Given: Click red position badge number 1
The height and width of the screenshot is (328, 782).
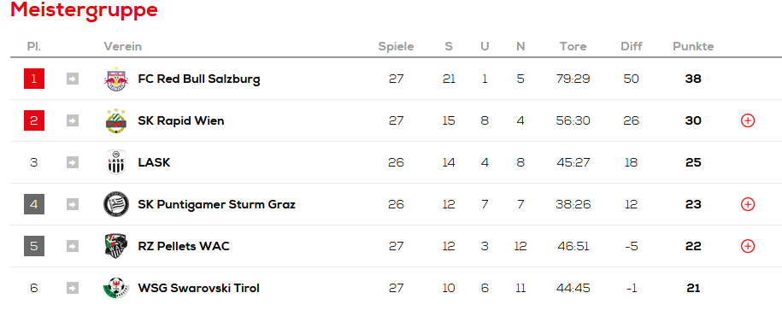Looking at the screenshot, I should (34, 79).
